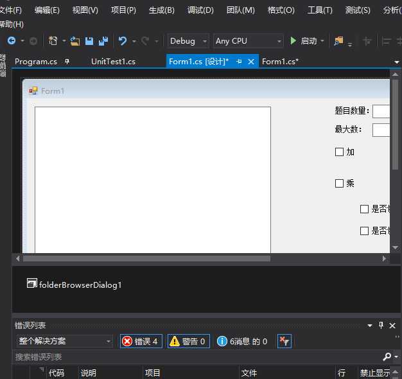Switch to the Program.cs tab
Viewport: 402px width, 379px height.
(x=36, y=62)
